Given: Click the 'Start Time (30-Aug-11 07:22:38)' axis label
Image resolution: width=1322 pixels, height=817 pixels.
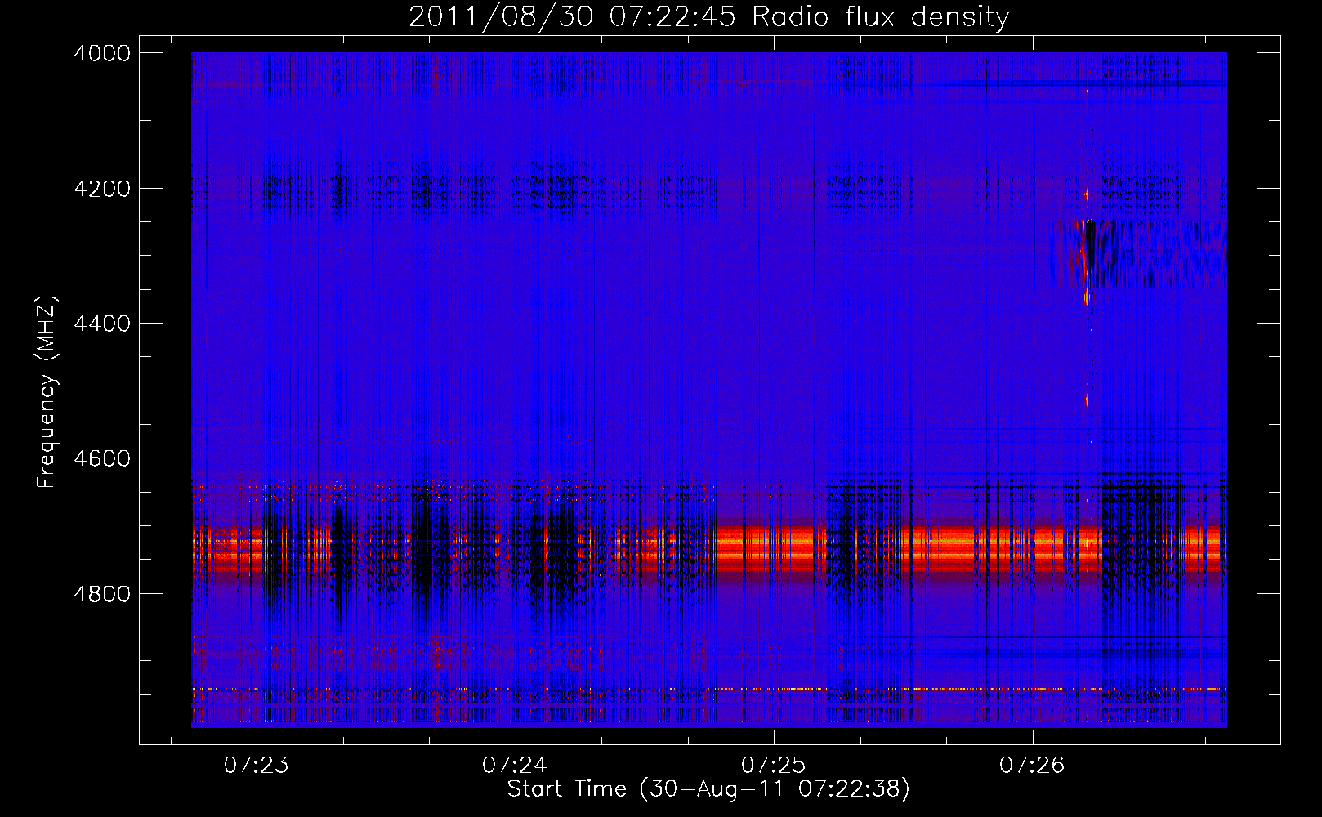Looking at the screenshot, I should (708, 789).
